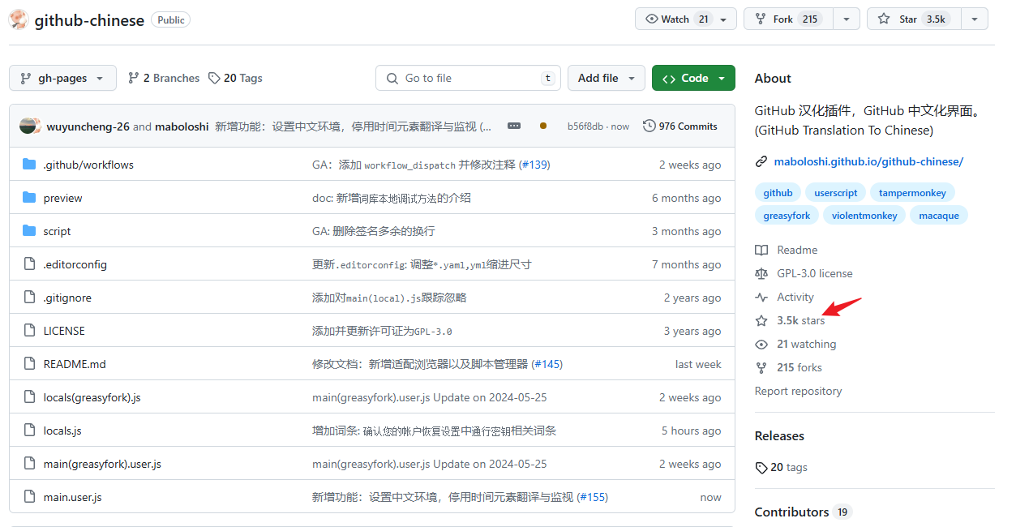Expand the green Code dropdown

tap(693, 78)
